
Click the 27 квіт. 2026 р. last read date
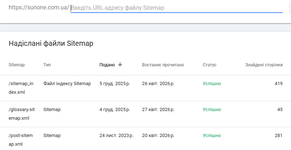[158, 110]
